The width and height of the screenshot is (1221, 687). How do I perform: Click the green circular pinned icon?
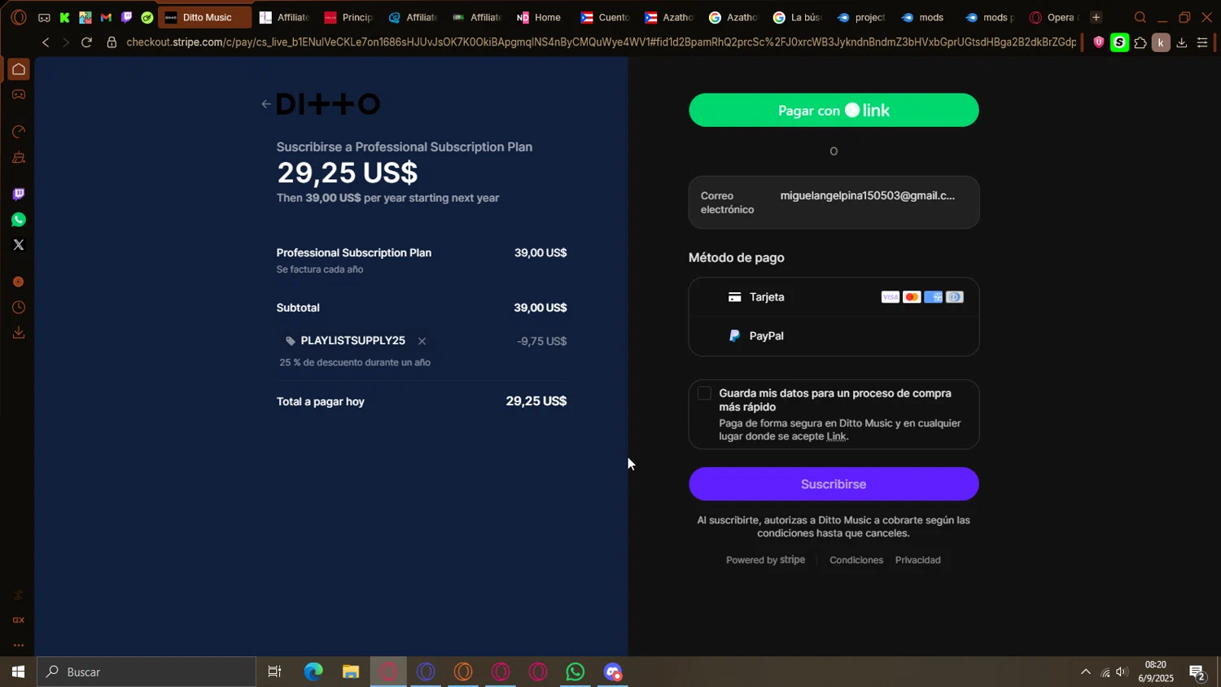click(147, 17)
